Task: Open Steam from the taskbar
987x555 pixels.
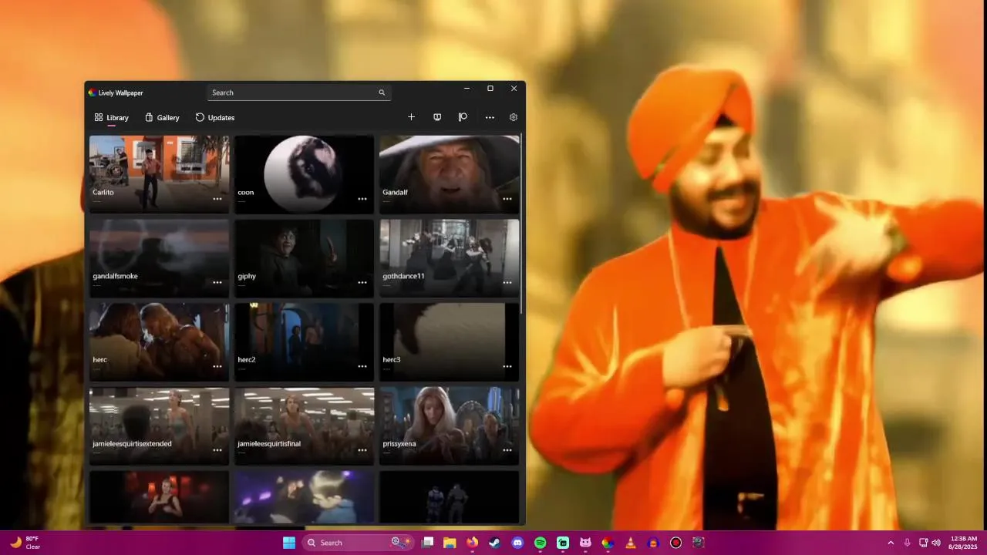Action: [495, 543]
